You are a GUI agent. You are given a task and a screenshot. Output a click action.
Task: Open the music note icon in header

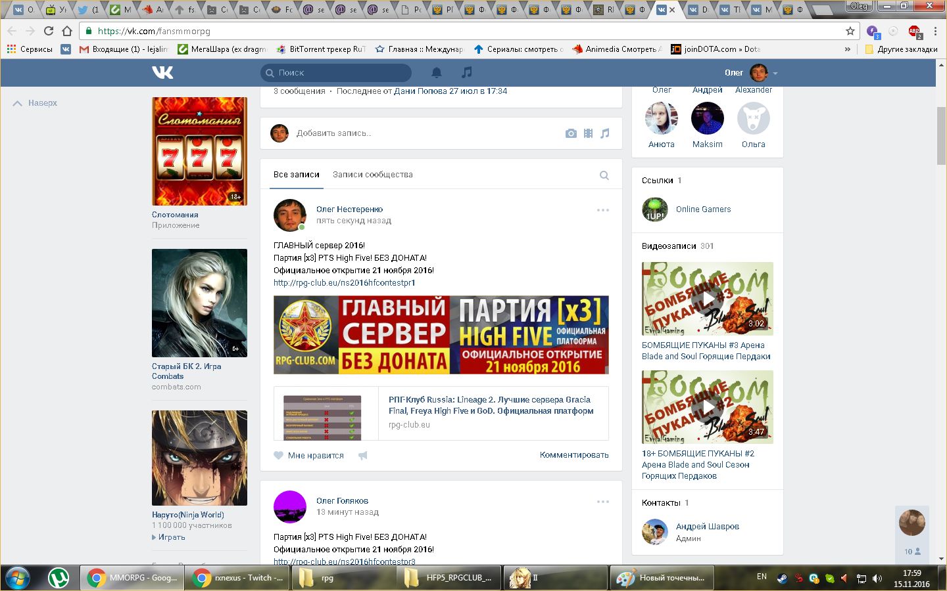467,72
